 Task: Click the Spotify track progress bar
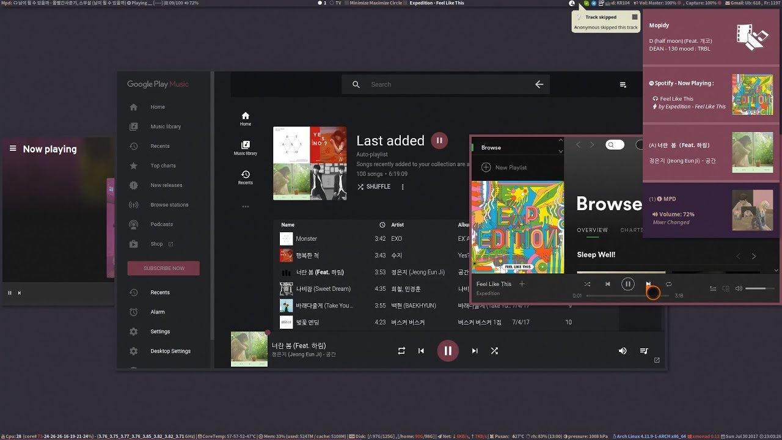627,296
